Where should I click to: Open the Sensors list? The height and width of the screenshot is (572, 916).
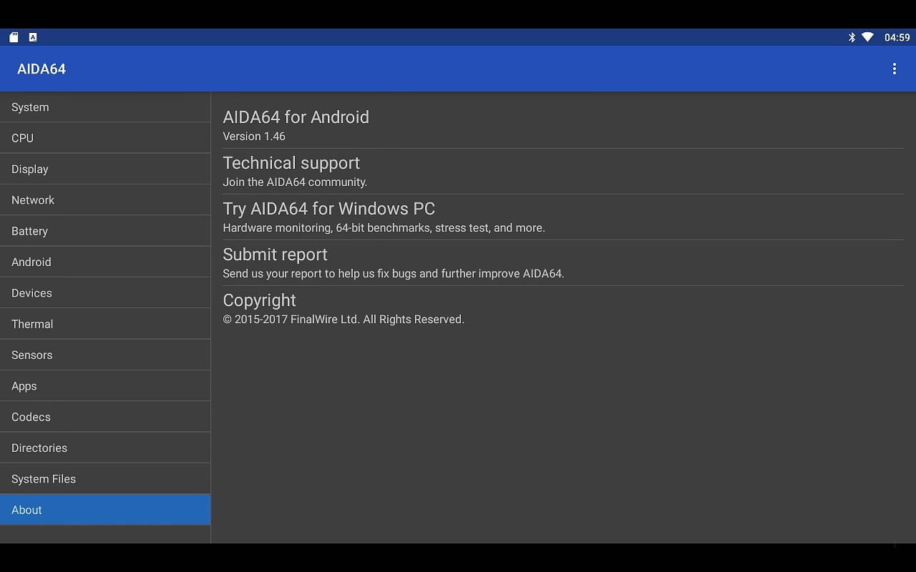pyautogui.click(x=105, y=355)
